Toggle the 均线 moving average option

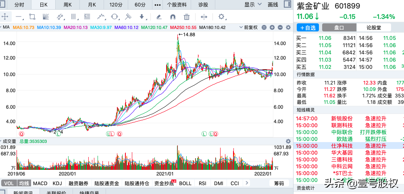tap(24, 184)
